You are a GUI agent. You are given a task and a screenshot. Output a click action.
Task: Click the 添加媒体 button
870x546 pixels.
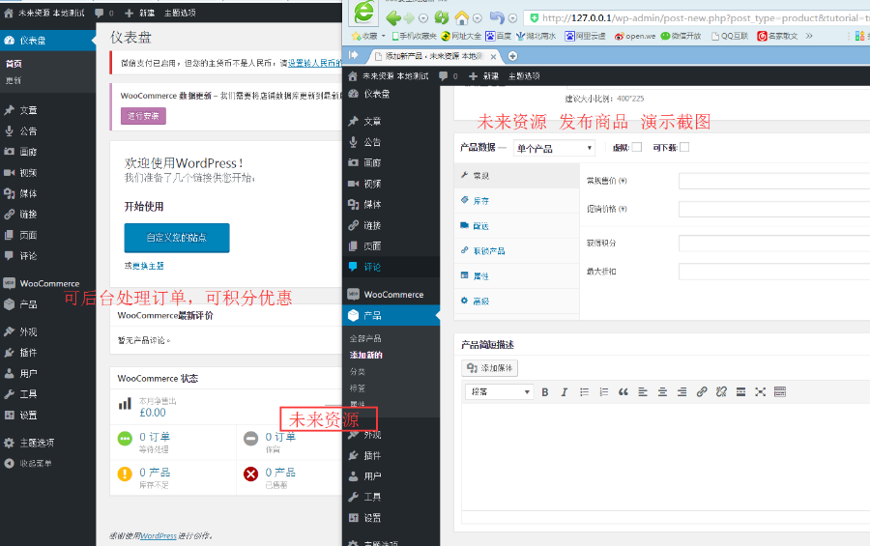[489, 368]
